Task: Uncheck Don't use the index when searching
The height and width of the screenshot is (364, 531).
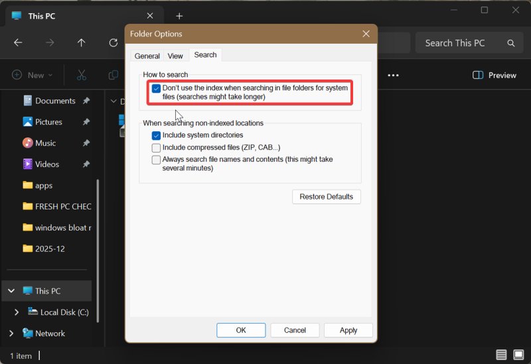Action: click(156, 88)
